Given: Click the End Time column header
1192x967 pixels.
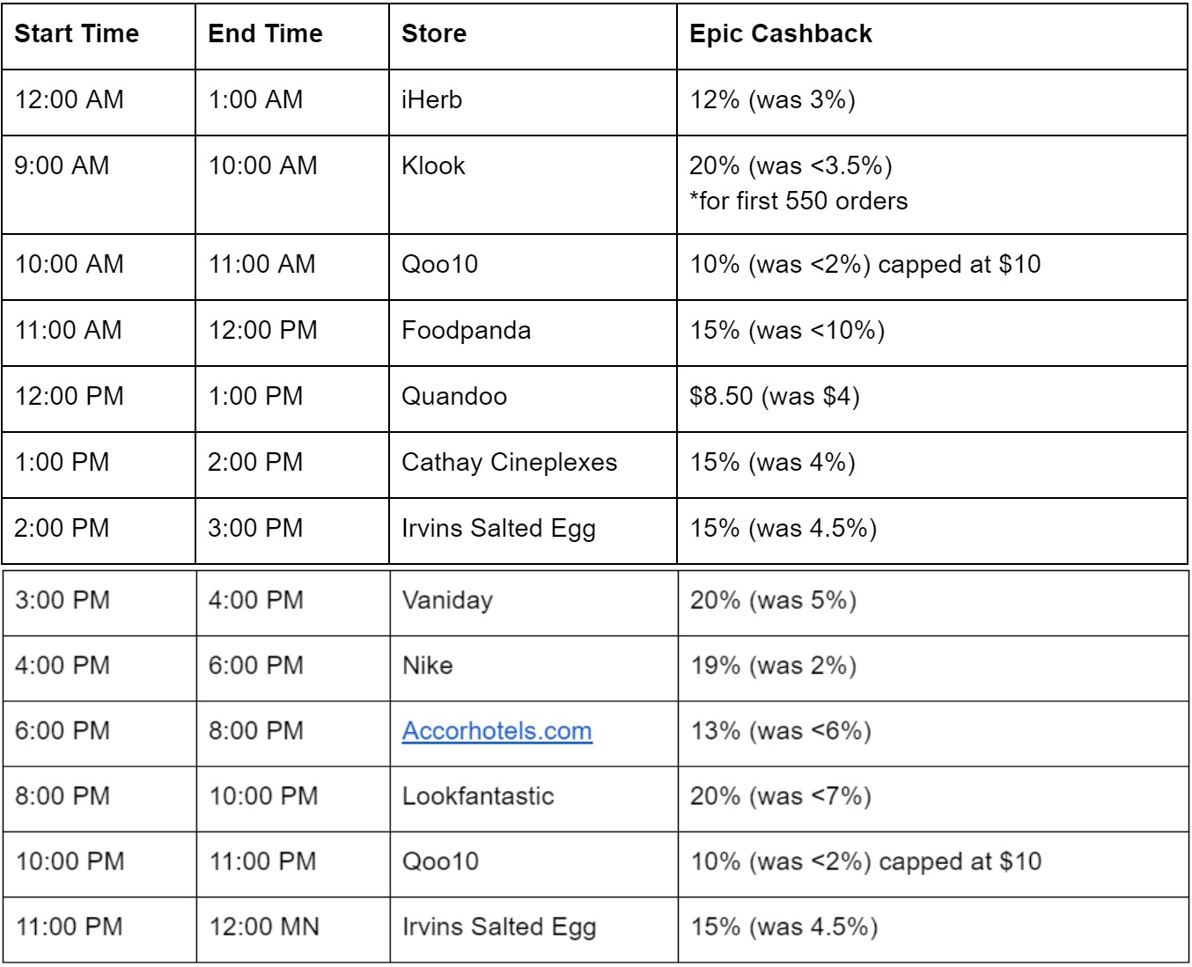Looking at the screenshot, I should [x=292, y=34].
